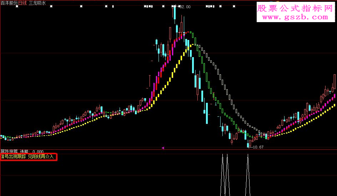Click the arrow pointing to the 10.67 low
Viewport: 337px width, 196px height.
click(x=250, y=147)
